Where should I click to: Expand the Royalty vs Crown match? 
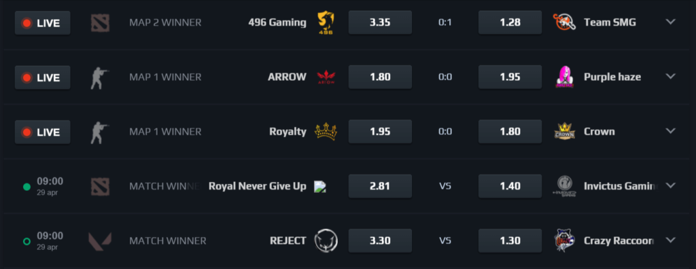670,131
